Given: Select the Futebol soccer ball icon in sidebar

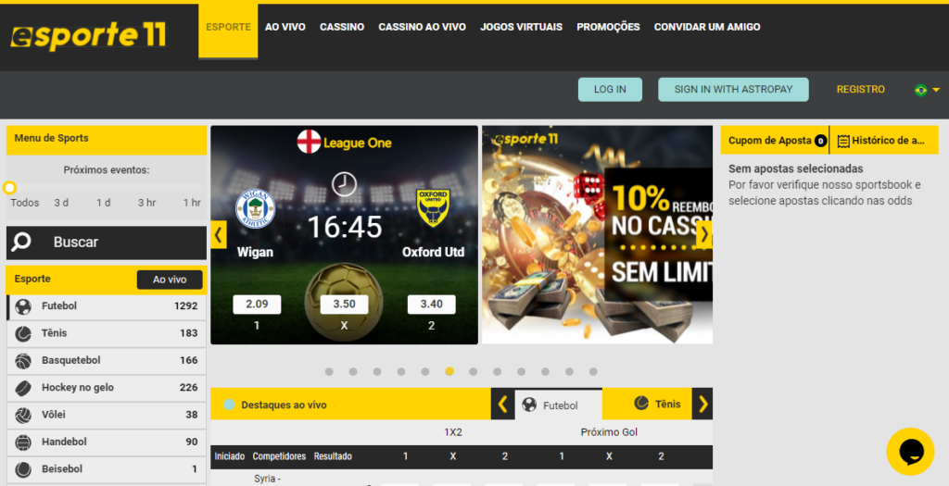Looking at the screenshot, I should pos(23,306).
